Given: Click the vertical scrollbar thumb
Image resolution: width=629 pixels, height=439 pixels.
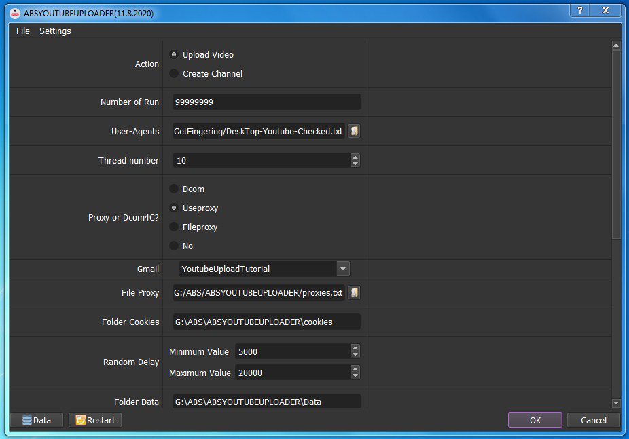Looking at the screenshot, I should coord(616,145).
